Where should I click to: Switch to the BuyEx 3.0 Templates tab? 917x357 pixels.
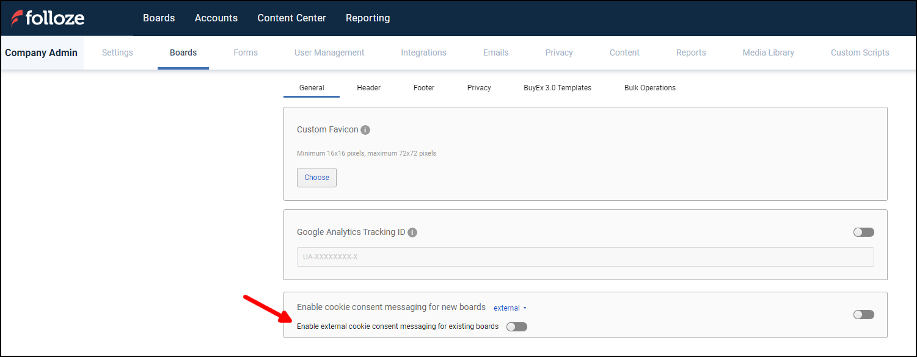(557, 87)
